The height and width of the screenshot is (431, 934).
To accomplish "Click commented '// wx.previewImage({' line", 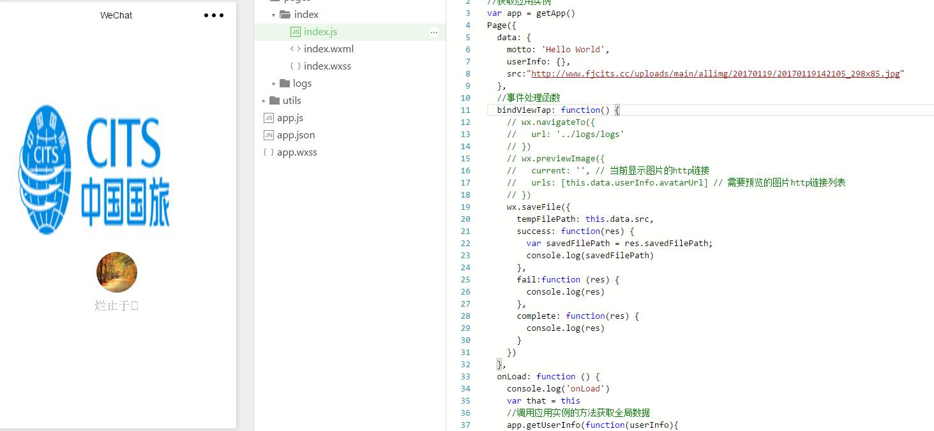I will pyautogui.click(x=555, y=158).
